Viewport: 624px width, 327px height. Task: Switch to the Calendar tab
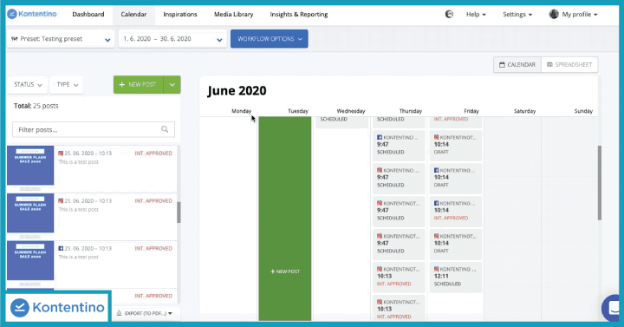pos(133,15)
